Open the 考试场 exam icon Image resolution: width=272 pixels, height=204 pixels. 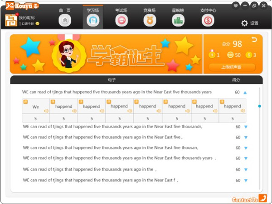pyautogui.click(x=121, y=21)
